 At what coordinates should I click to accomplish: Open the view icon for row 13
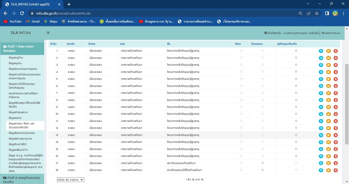[321, 135]
